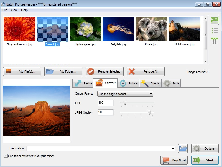Select the Jellyfish.jpg thumbnail
The image size is (222, 167).
coord(119,29)
